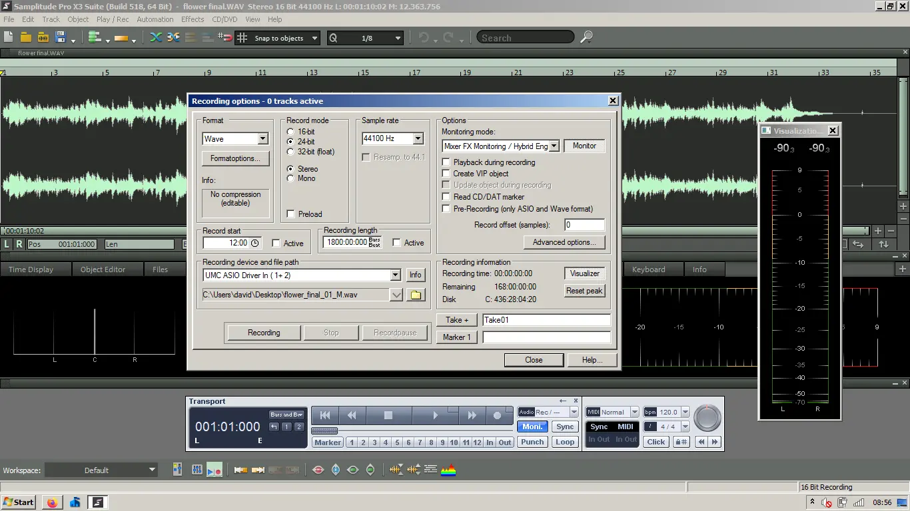Select the 16-bit record mode

pyautogui.click(x=290, y=132)
